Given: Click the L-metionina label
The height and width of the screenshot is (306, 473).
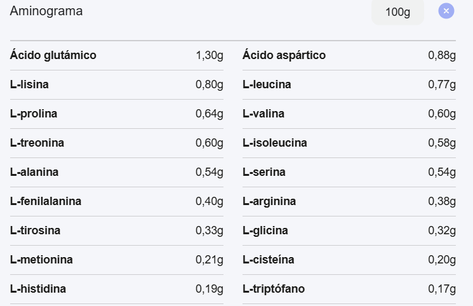Looking at the screenshot, I should coord(41,260).
